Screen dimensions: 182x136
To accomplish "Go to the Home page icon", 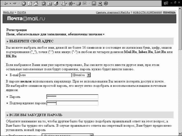I will tap(36, 4).
